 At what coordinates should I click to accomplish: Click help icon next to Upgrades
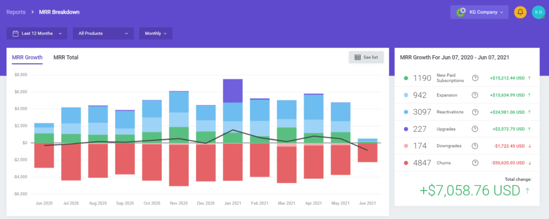(x=475, y=129)
